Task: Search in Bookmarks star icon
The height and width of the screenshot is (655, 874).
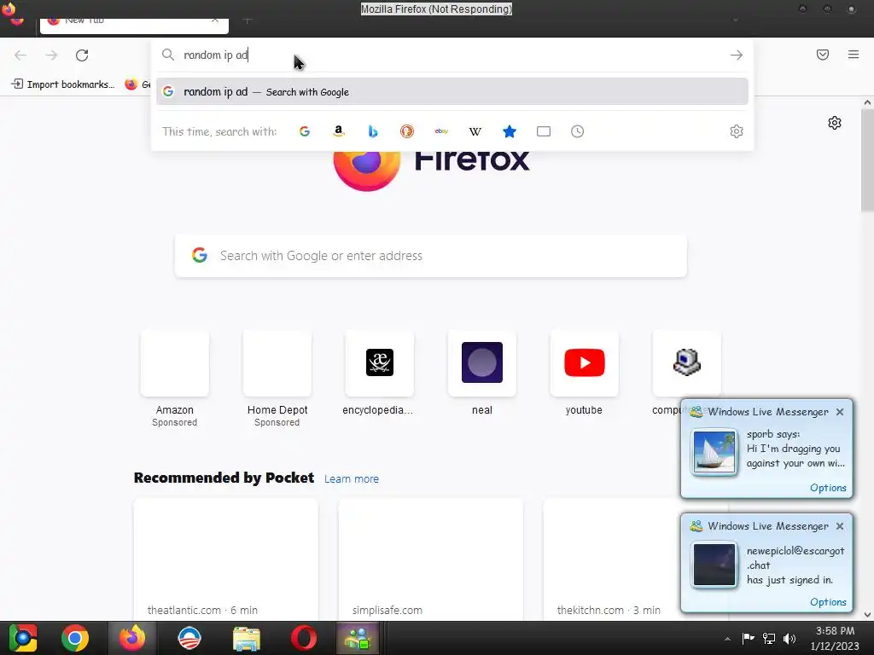Action: coord(510,131)
